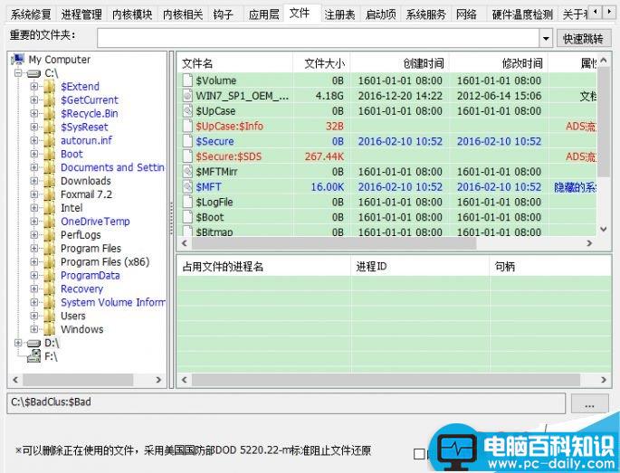Image resolution: width=620 pixels, height=473 pixels.
Task: Click the $UpCase:$Info stream icon
Action: (x=187, y=126)
